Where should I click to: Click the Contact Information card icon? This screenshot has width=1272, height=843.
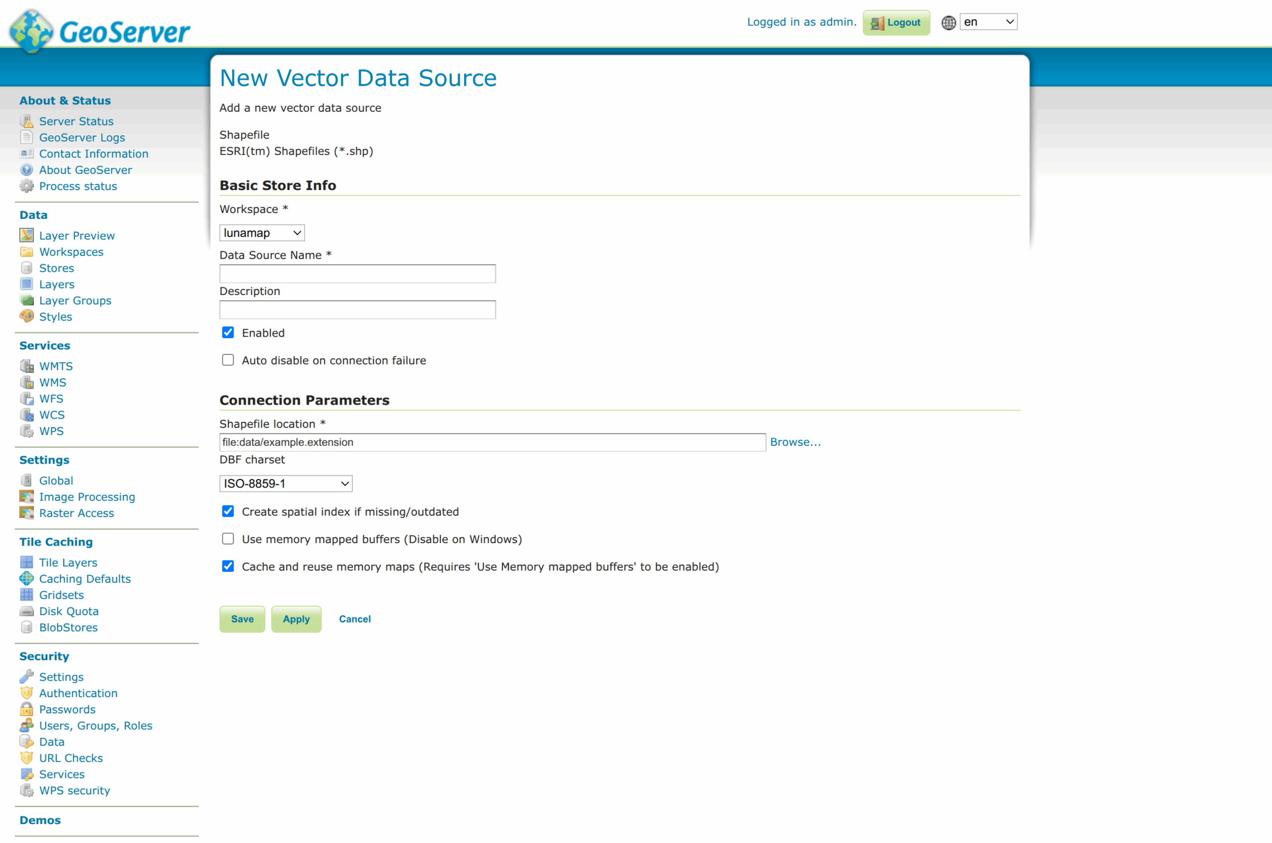point(26,153)
